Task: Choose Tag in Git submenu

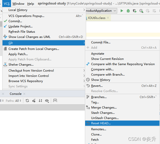Action: click(x=122, y=102)
